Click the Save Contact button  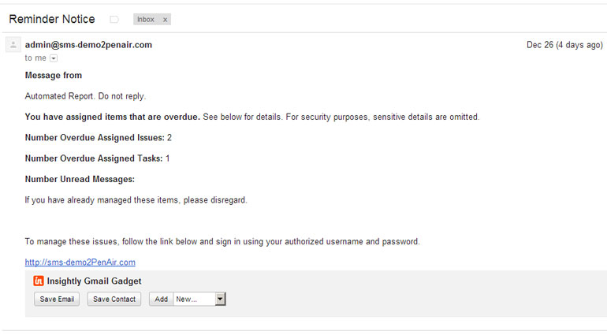(114, 299)
